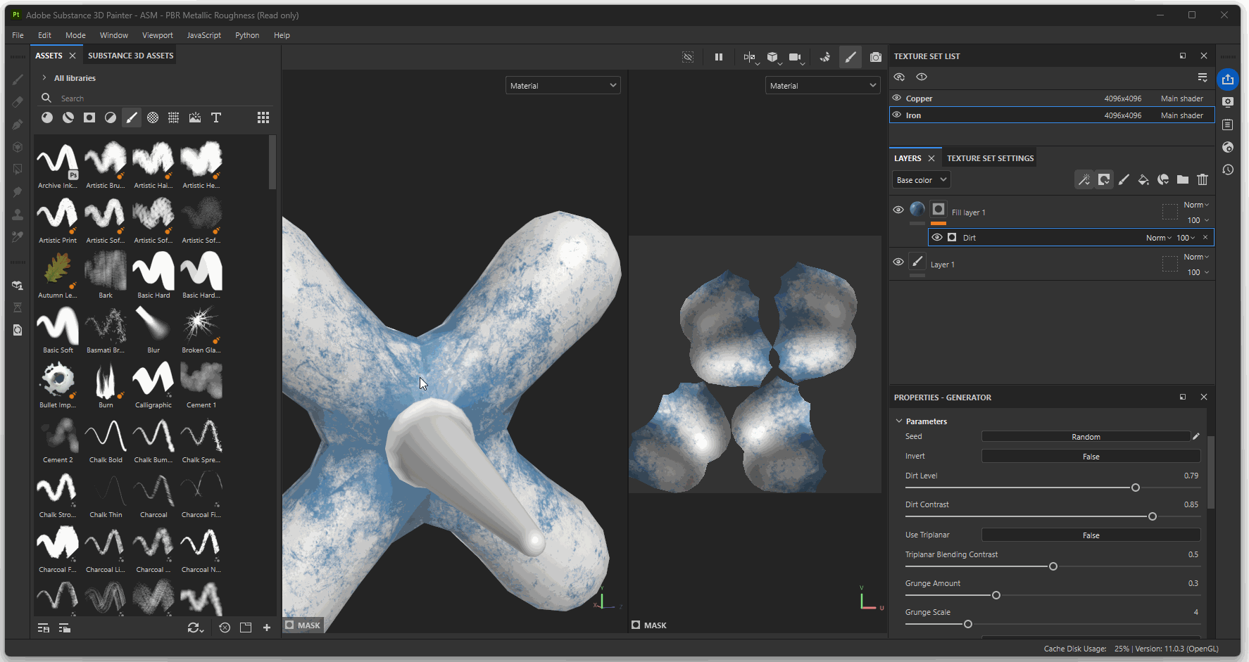Open the Base color channel dropdown

[x=921, y=180]
